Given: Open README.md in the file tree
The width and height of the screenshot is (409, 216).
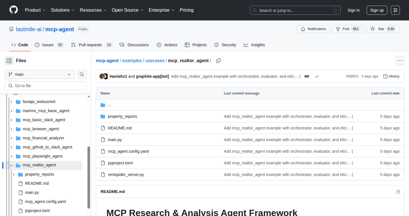Looking at the screenshot, I should (37, 183).
